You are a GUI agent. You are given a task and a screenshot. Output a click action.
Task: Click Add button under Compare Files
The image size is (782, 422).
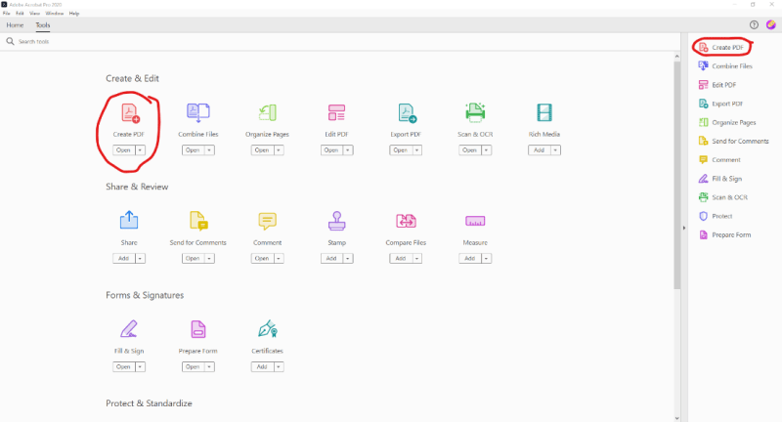coord(401,258)
